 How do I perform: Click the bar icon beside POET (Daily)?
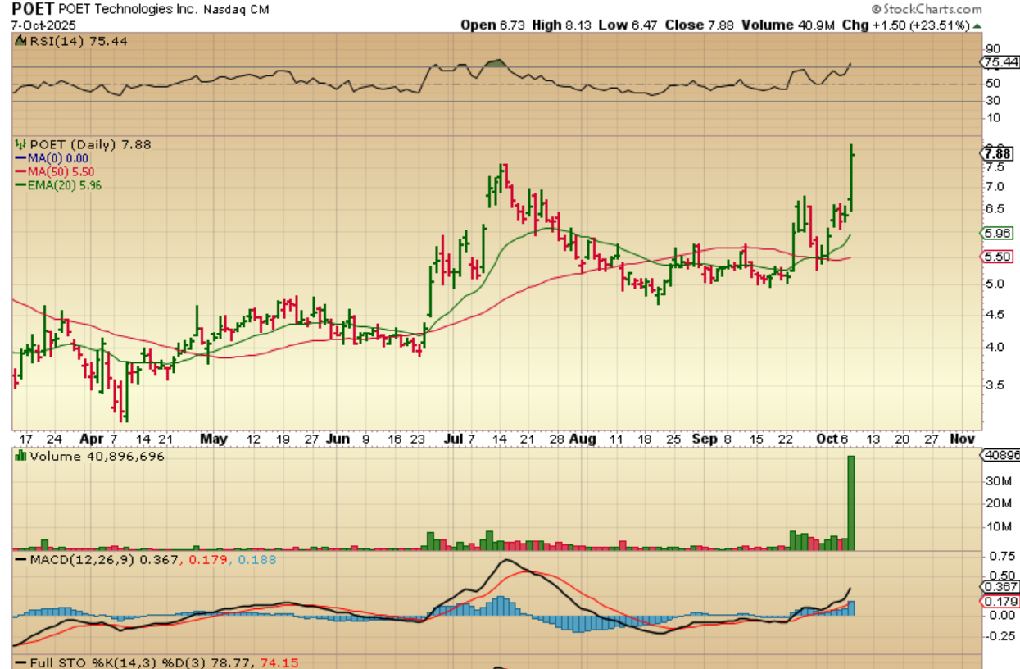[x=20, y=144]
